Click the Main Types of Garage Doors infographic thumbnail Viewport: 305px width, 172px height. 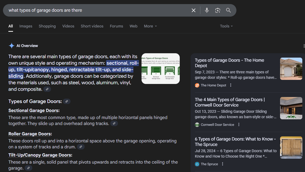[160, 68]
